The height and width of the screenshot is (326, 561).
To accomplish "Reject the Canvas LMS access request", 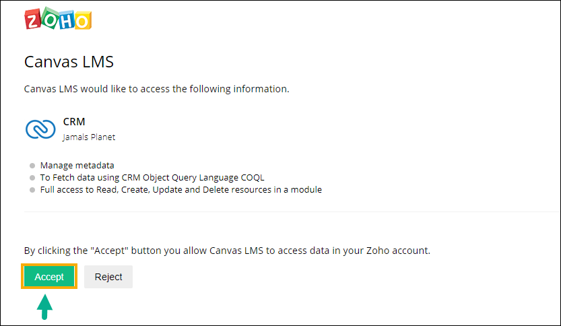I will pyautogui.click(x=108, y=277).
